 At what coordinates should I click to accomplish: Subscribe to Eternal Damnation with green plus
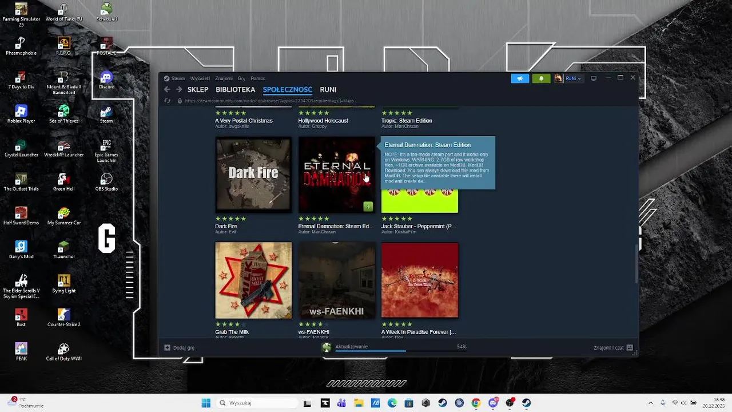pyautogui.click(x=368, y=207)
